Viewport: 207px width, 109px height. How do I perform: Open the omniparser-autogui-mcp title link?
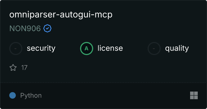click(x=61, y=15)
